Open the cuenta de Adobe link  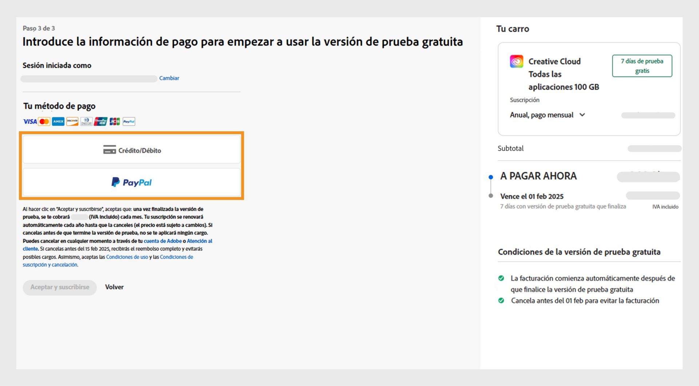pyautogui.click(x=162, y=241)
